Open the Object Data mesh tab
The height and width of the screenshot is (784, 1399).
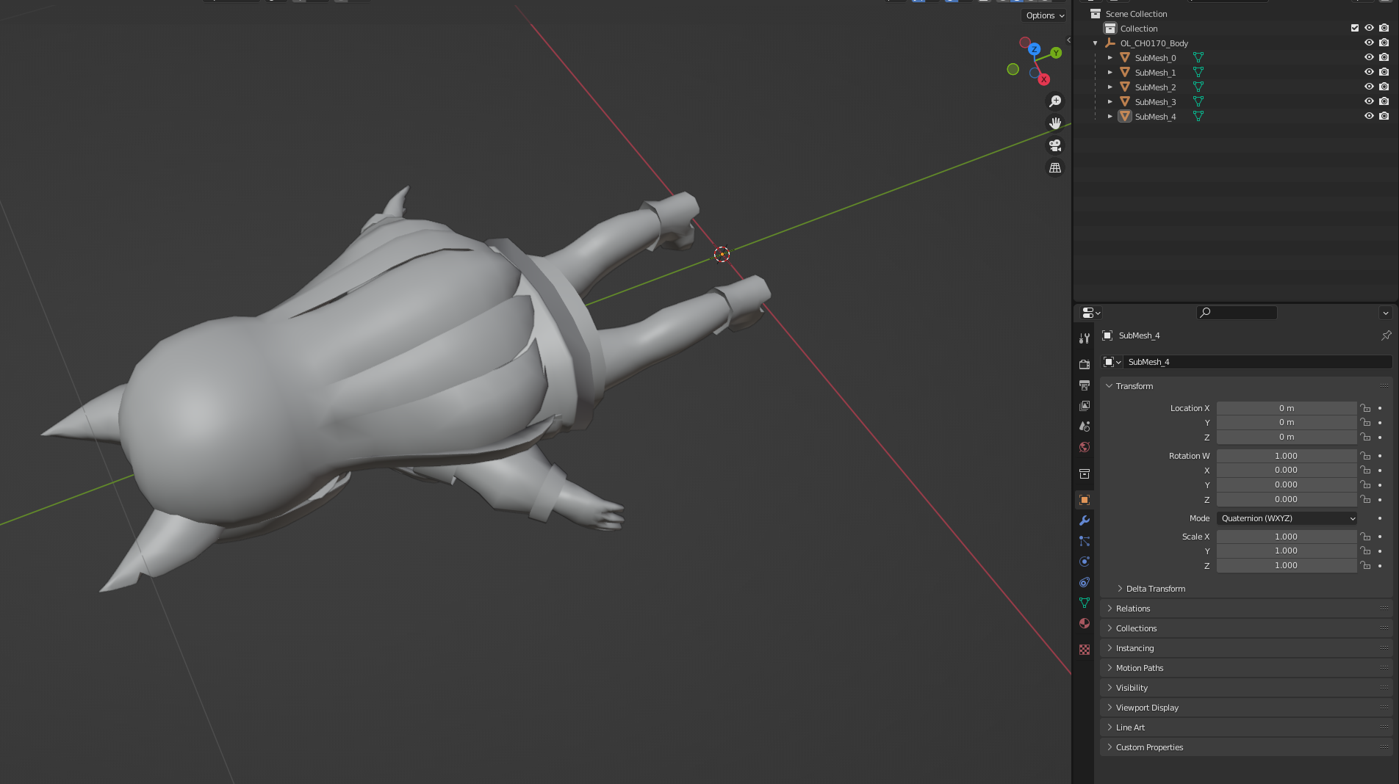click(1085, 603)
